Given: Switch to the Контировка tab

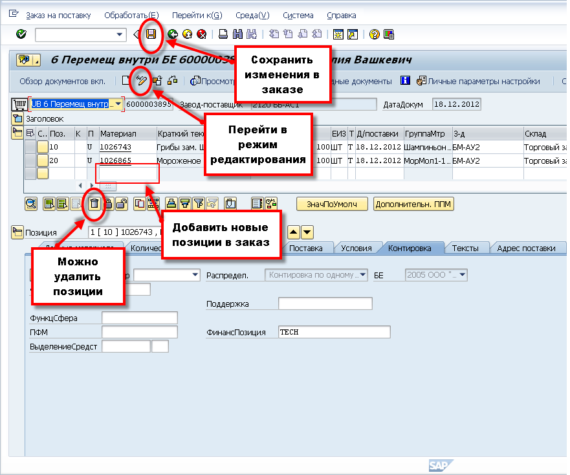Looking at the screenshot, I should (x=410, y=248).
